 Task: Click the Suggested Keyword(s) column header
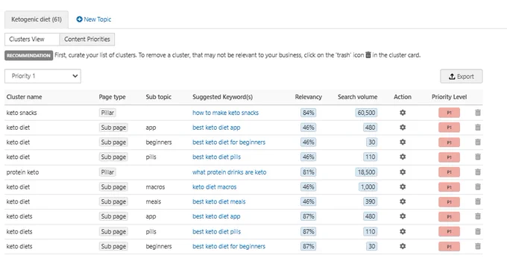pyautogui.click(x=222, y=97)
